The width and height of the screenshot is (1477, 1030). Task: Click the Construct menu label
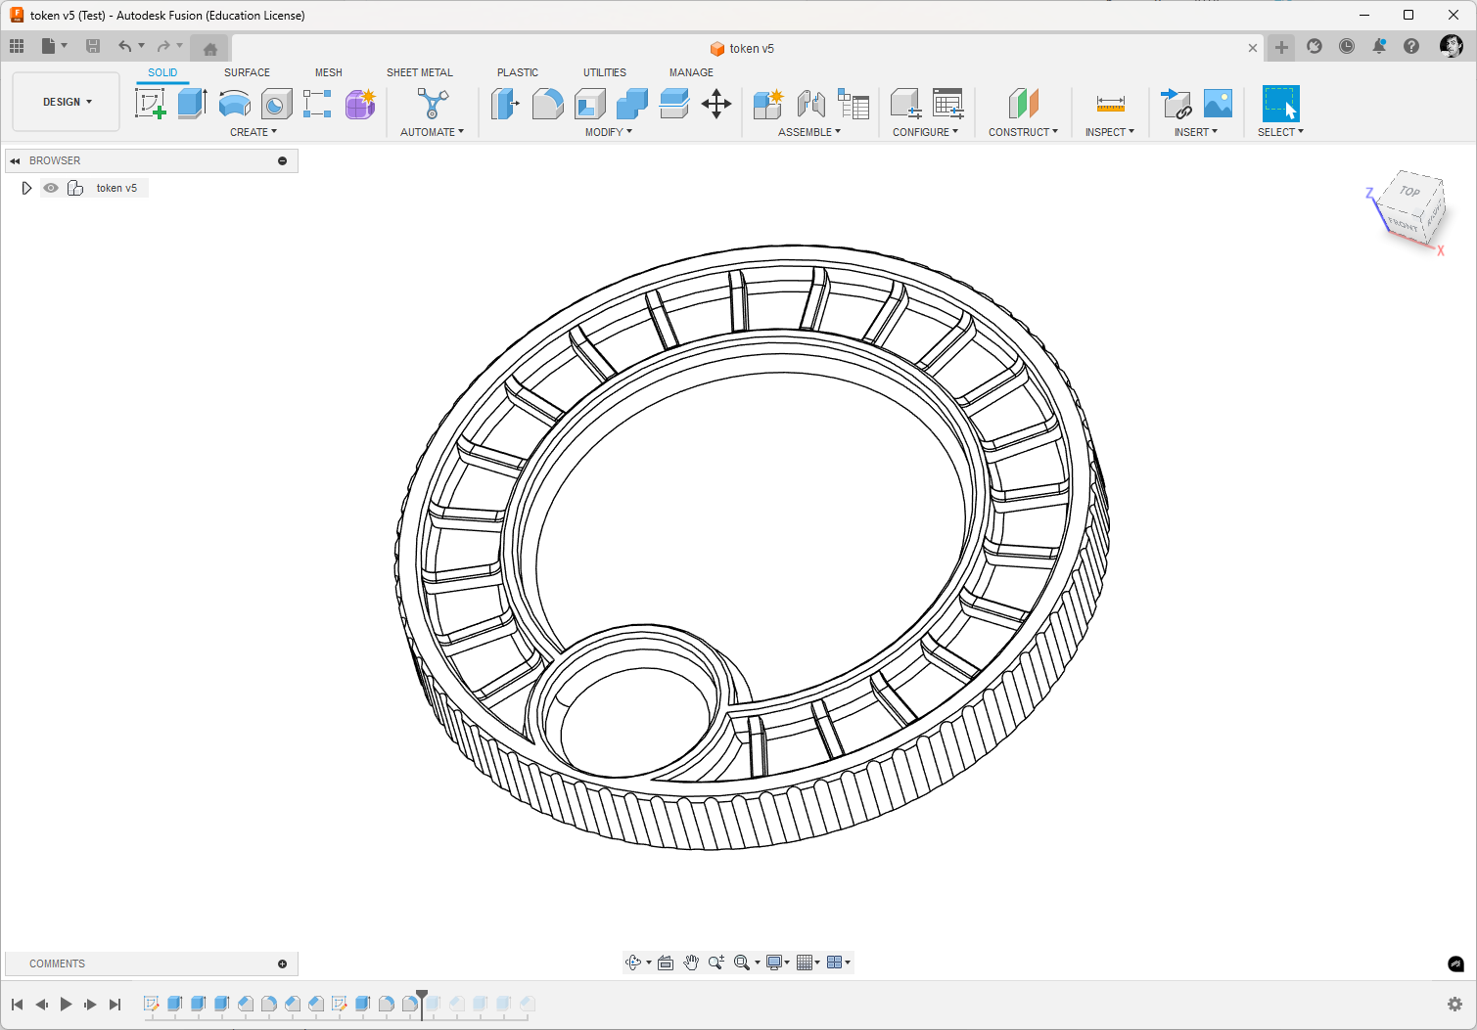click(1022, 132)
